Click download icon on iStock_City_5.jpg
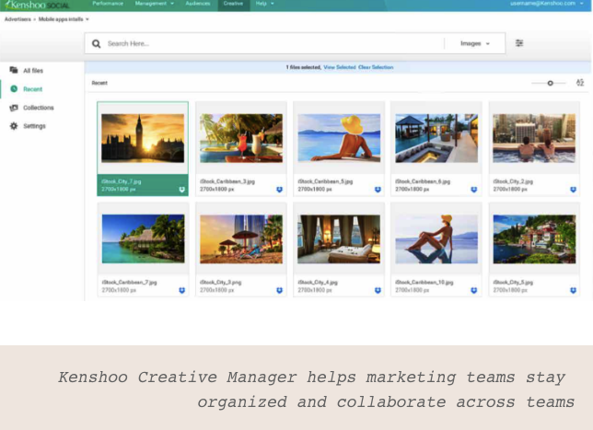Screen dimensions: 593x430 coord(573,290)
